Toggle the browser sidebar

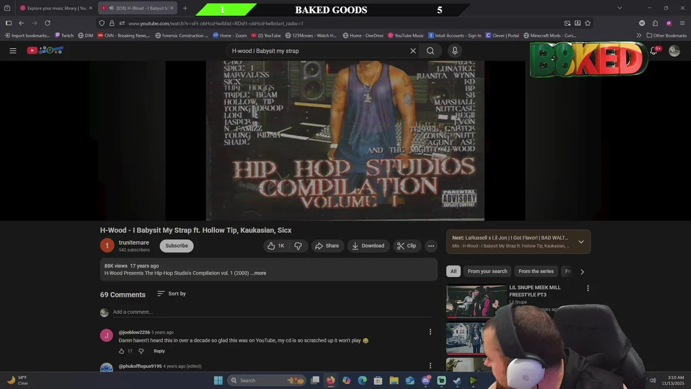pyautogui.click(x=9, y=23)
